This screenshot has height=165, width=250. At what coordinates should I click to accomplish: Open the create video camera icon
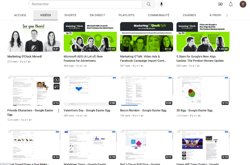[221, 4]
